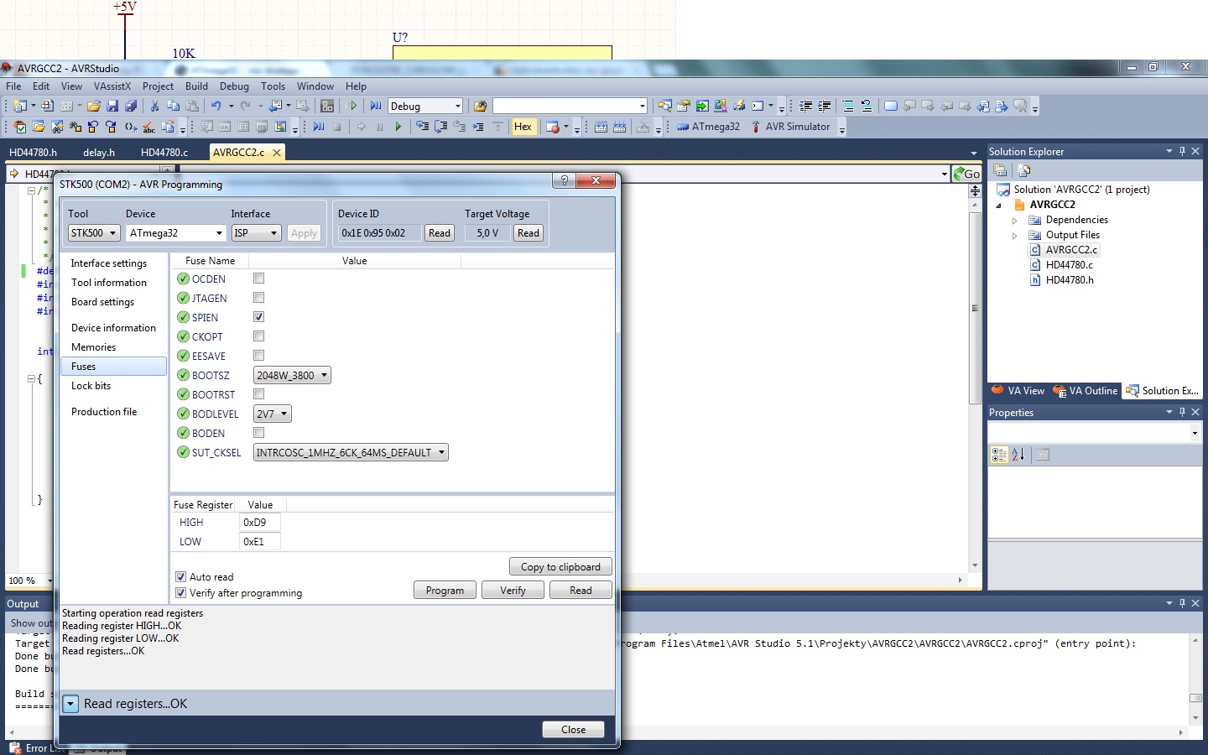This screenshot has height=755, width=1208.
Task: Click the Save file toolbar icon
Action: tap(112, 106)
